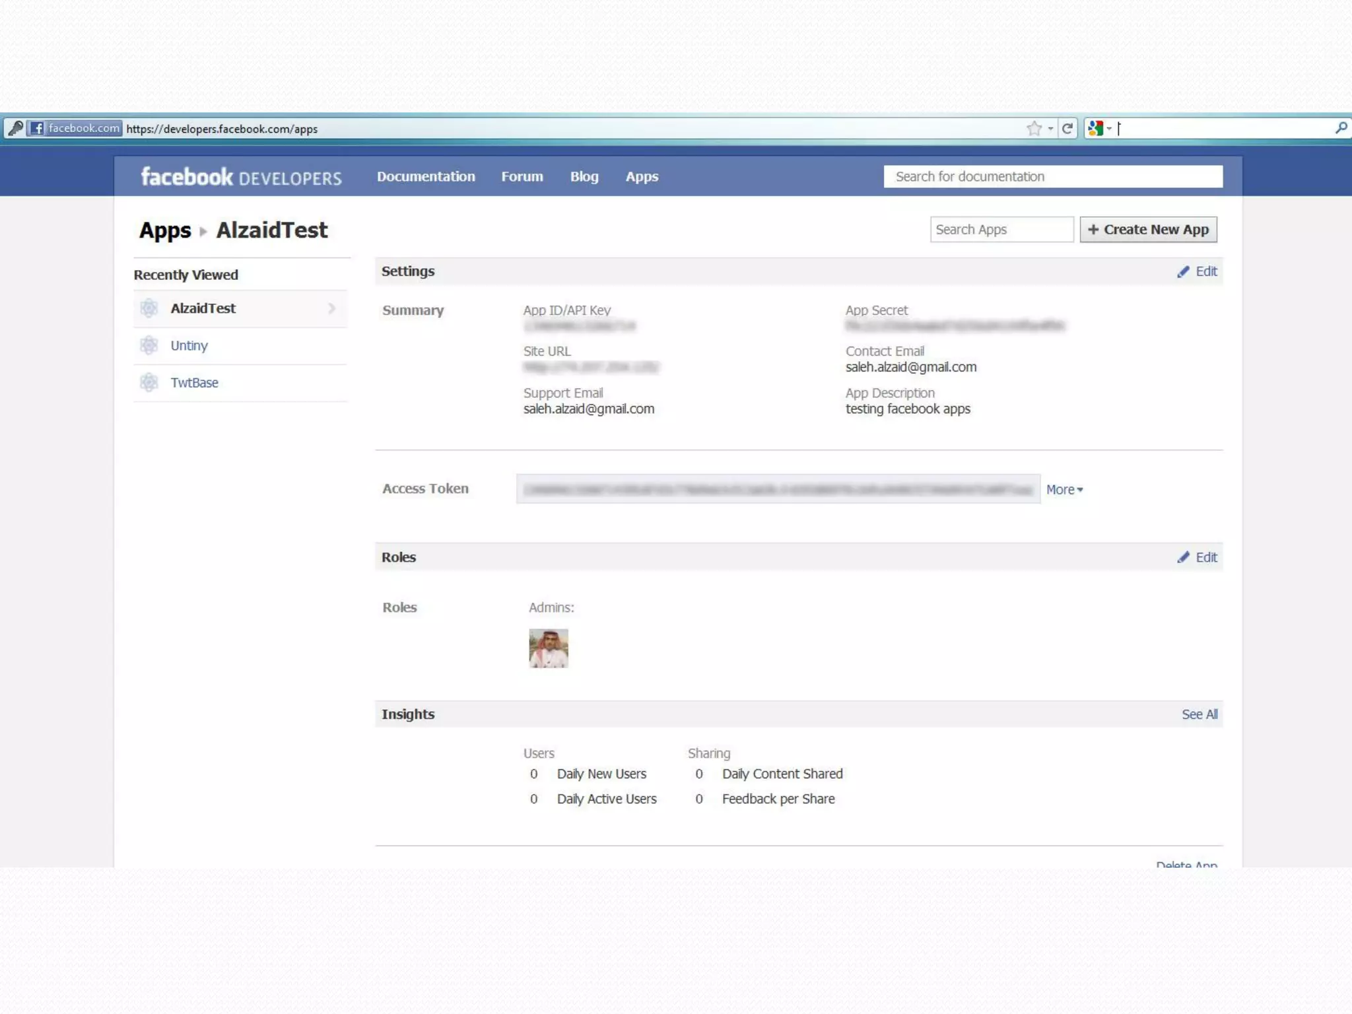Reload the page with refresh icon
The image size is (1352, 1014).
(x=1067, y=128)
